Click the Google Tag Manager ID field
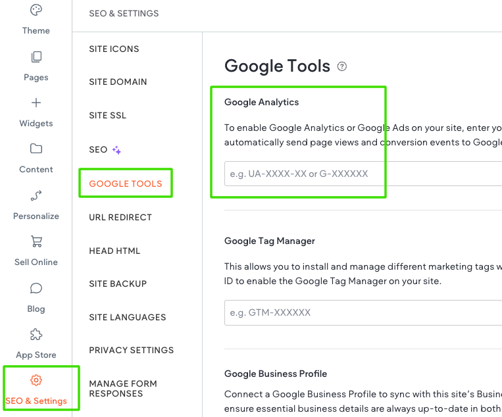502x417 pixels. 363,312
